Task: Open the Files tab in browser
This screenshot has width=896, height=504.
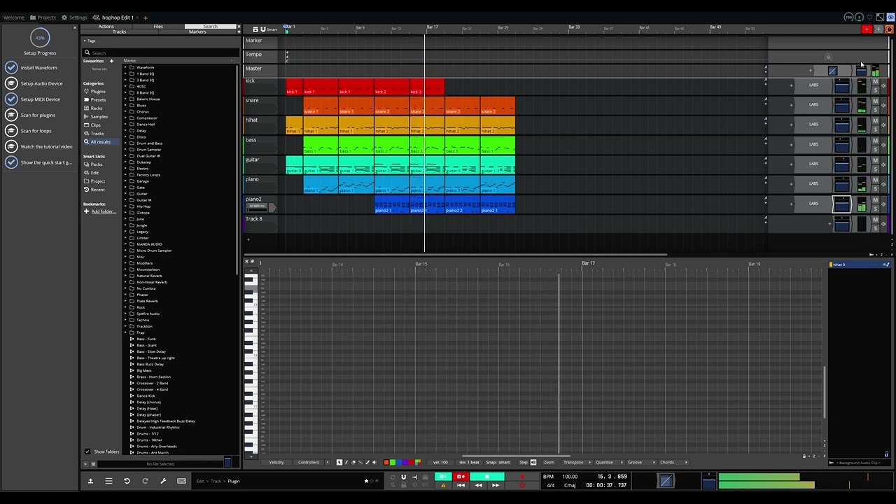Action: (x=158, y=27)
